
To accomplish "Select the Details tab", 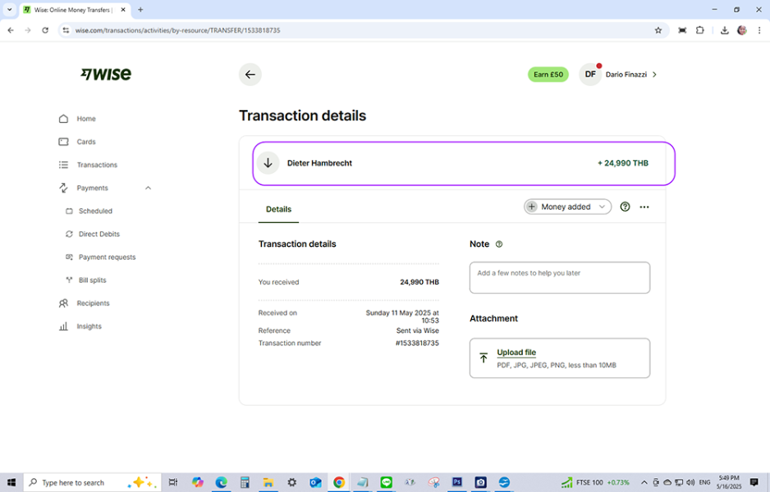I will [278, 209].
